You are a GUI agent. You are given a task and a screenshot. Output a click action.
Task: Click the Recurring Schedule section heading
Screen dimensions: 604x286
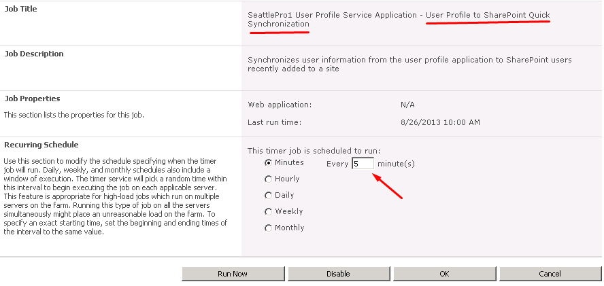coord(41,145)
